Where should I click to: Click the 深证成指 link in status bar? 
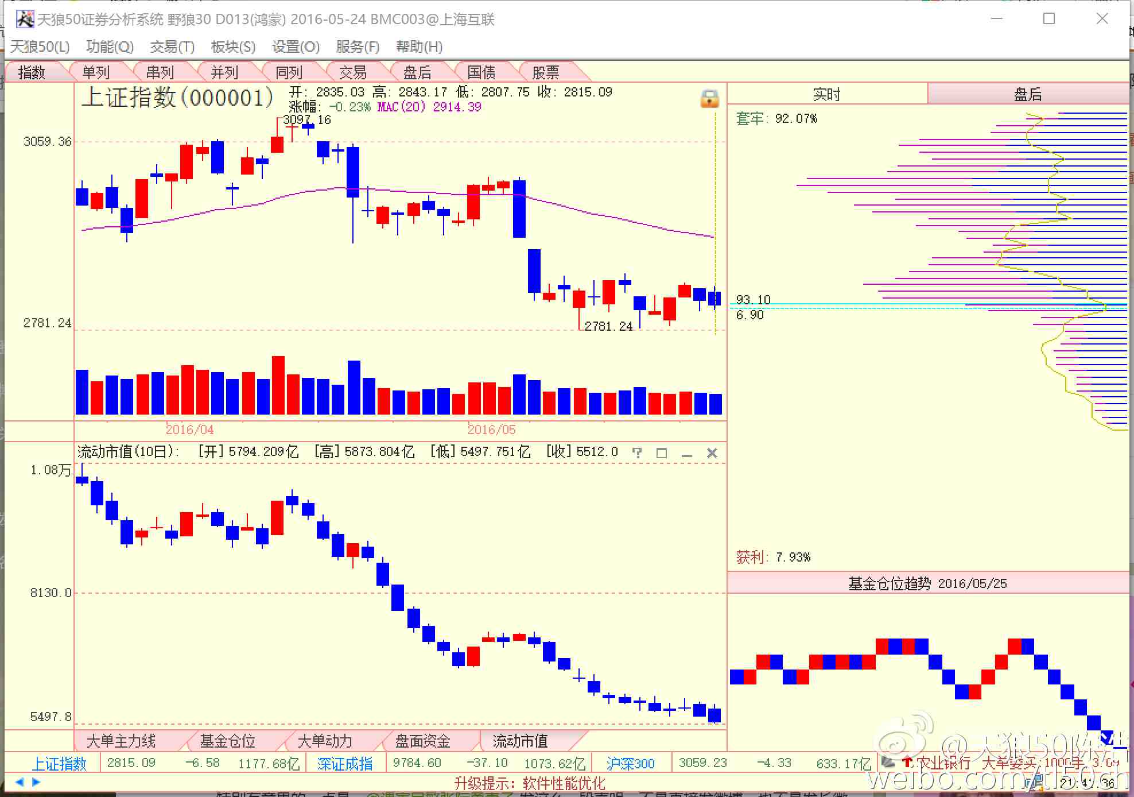pos(344,764)
